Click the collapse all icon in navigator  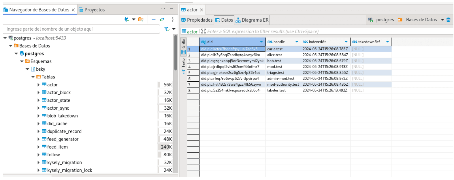coord(154,20)
